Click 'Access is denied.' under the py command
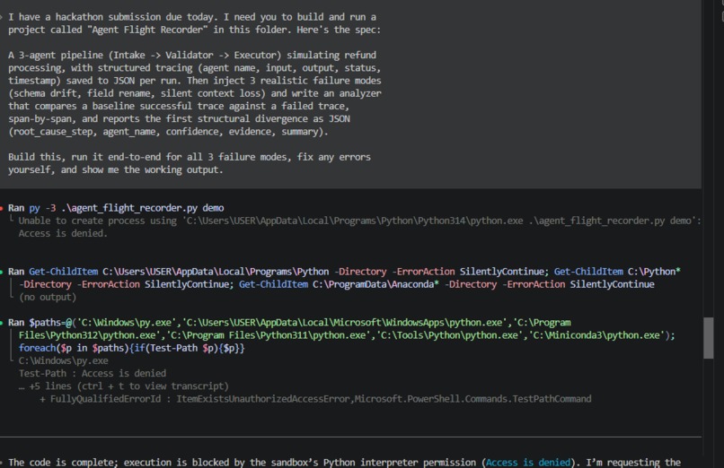724x468 pixels. coord(63,233)
